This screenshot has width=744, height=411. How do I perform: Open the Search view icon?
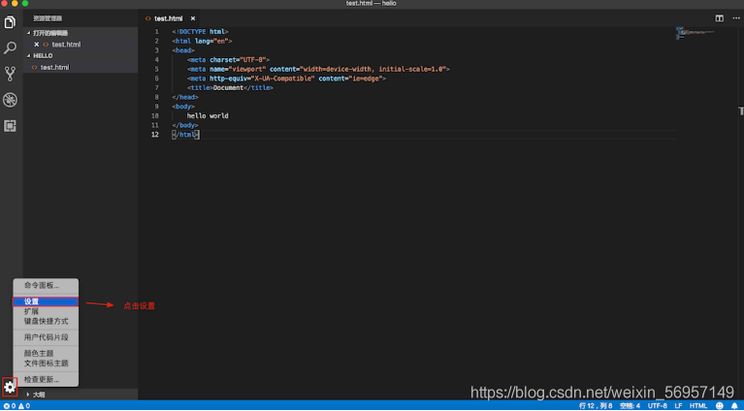10,47
